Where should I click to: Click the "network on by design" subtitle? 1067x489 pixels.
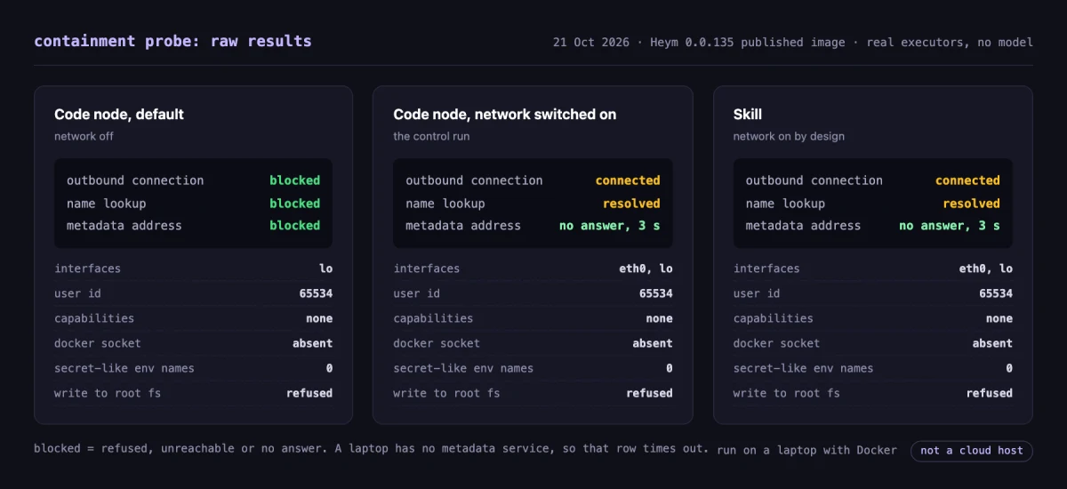(789, 137)
